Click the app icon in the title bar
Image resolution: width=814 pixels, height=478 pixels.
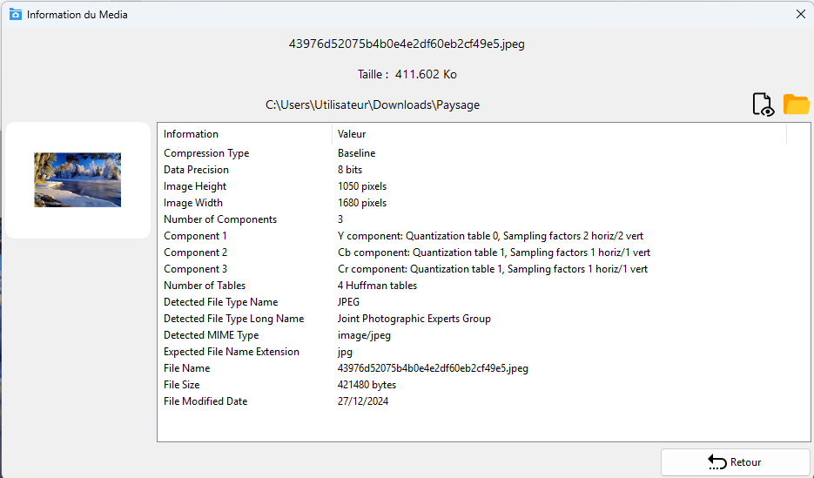pyautogui.click(x=15, y=14)
